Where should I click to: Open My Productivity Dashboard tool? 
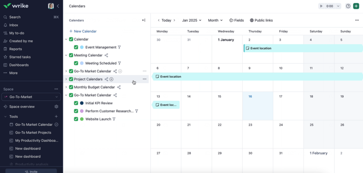(37, 141)
